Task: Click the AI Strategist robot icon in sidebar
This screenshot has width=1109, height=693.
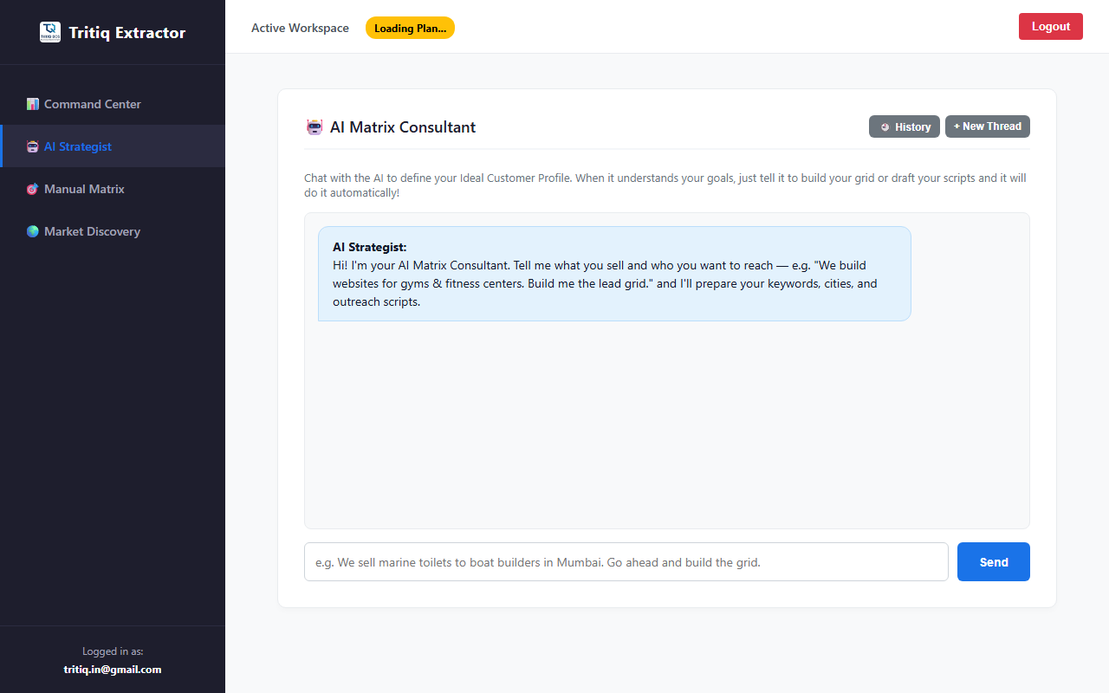Action: point(33,146)
